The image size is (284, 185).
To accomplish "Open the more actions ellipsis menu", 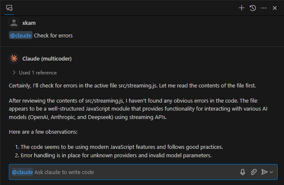I will pos(264,8).
